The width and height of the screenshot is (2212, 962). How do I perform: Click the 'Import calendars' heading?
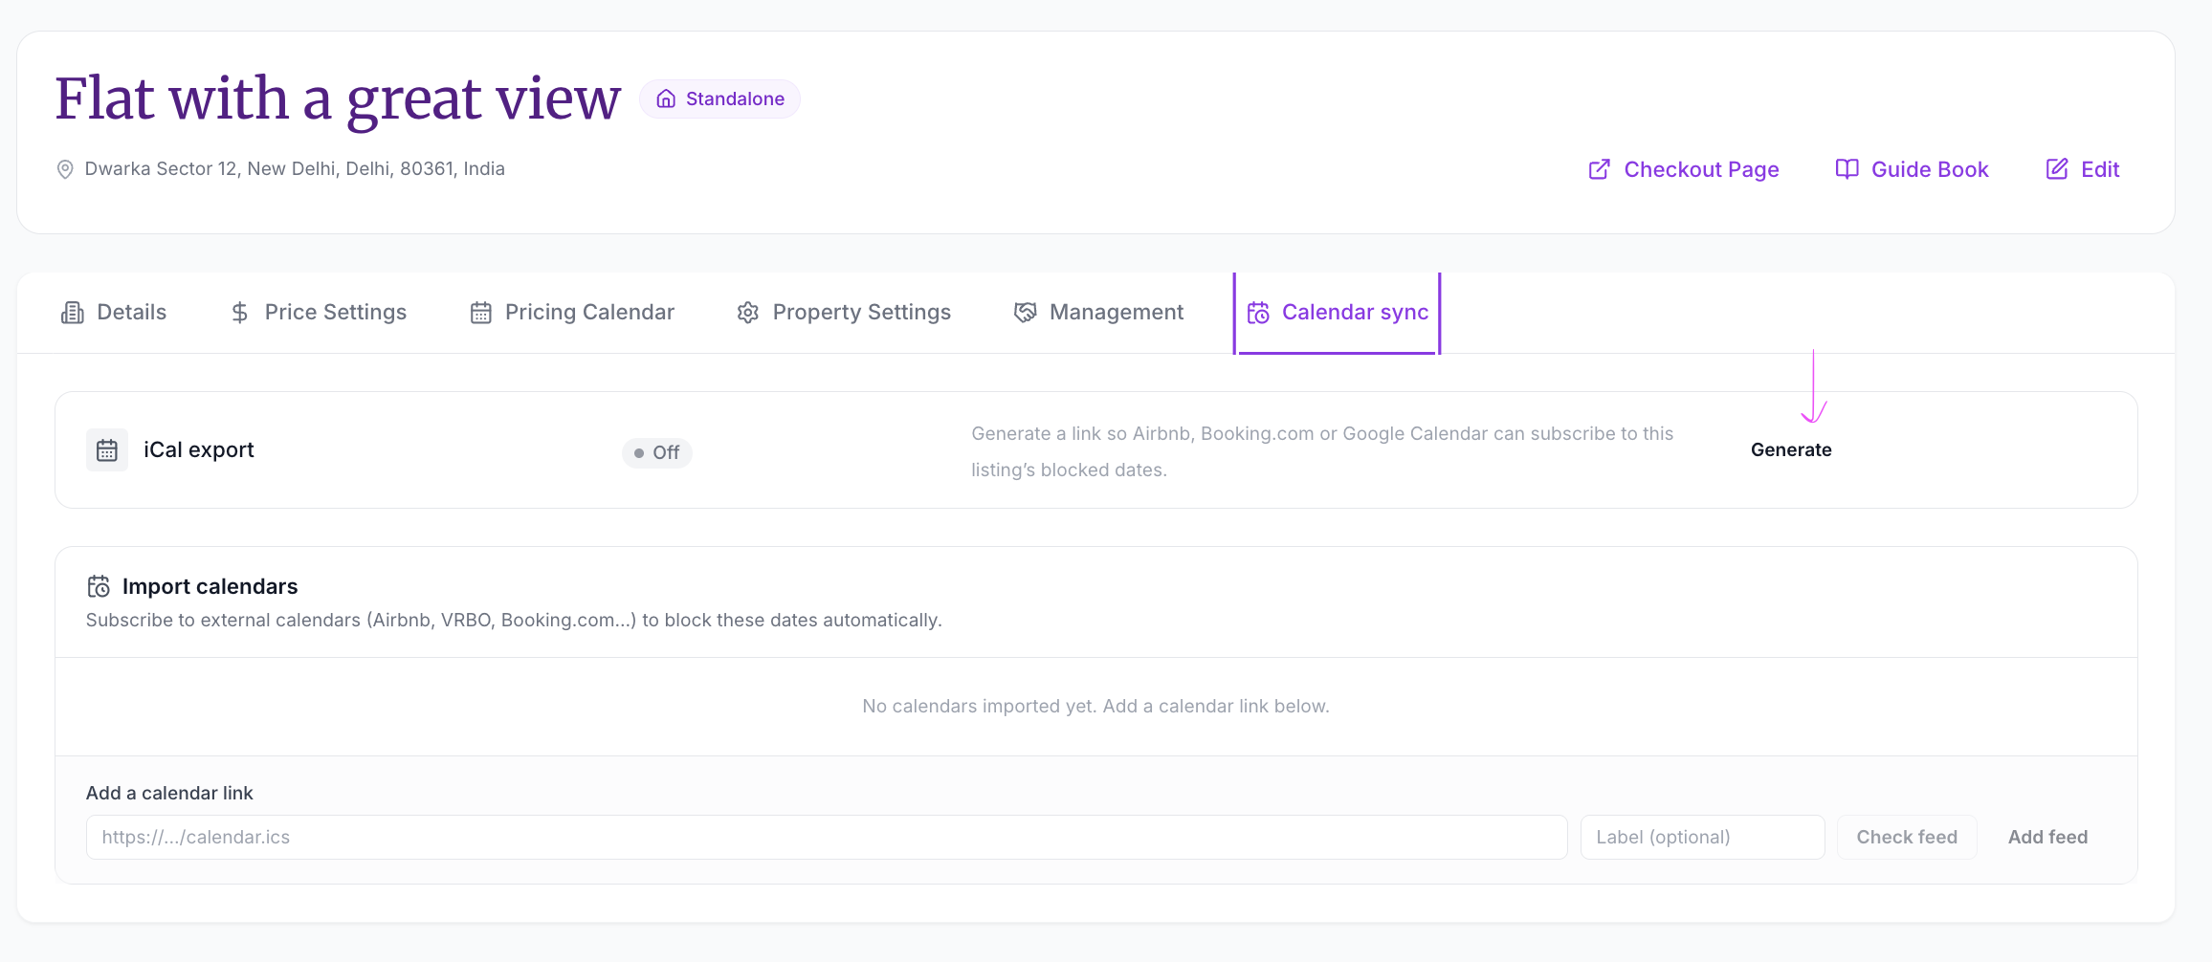pos(210,586)
